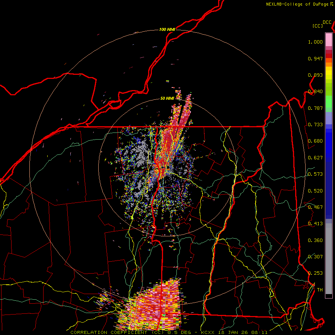Viewport: 335px width, 335px height.
Task: Click the 0.627 scale value
Action: tap(315, 158)
